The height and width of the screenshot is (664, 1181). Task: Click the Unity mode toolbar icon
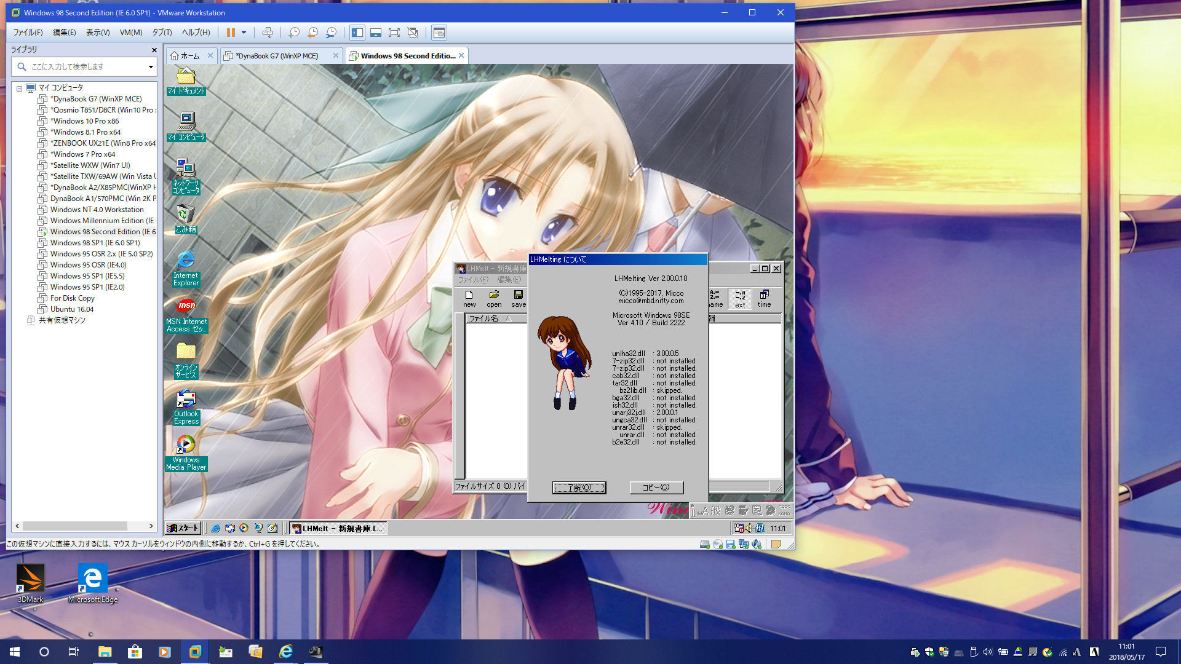413,33
